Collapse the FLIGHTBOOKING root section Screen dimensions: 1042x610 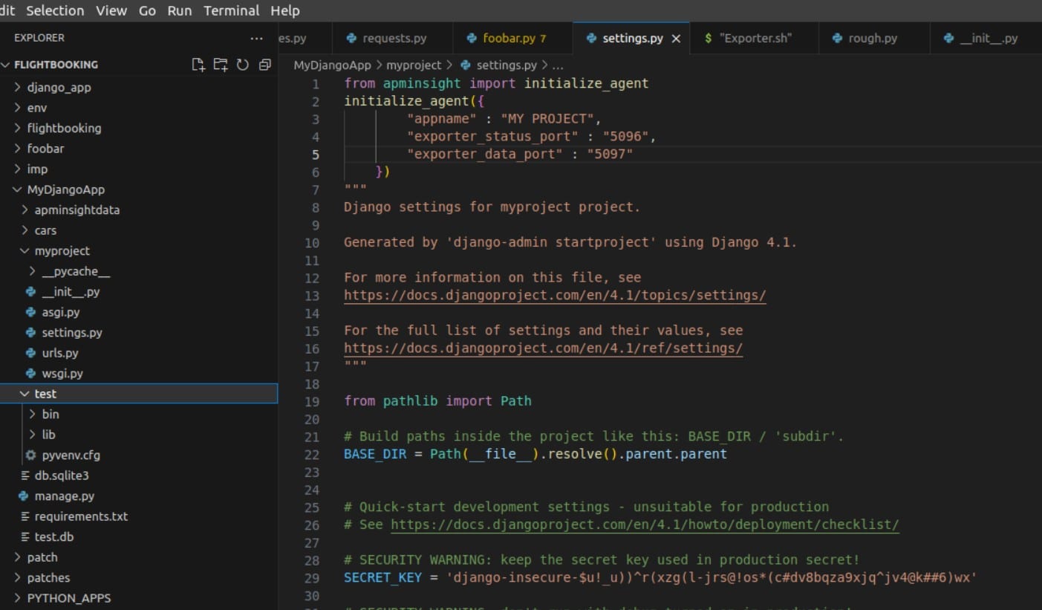click(7, 65)
